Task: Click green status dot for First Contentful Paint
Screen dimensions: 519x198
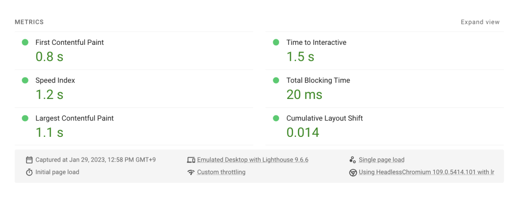Action: pyautogui.click(x=25, y=42)
